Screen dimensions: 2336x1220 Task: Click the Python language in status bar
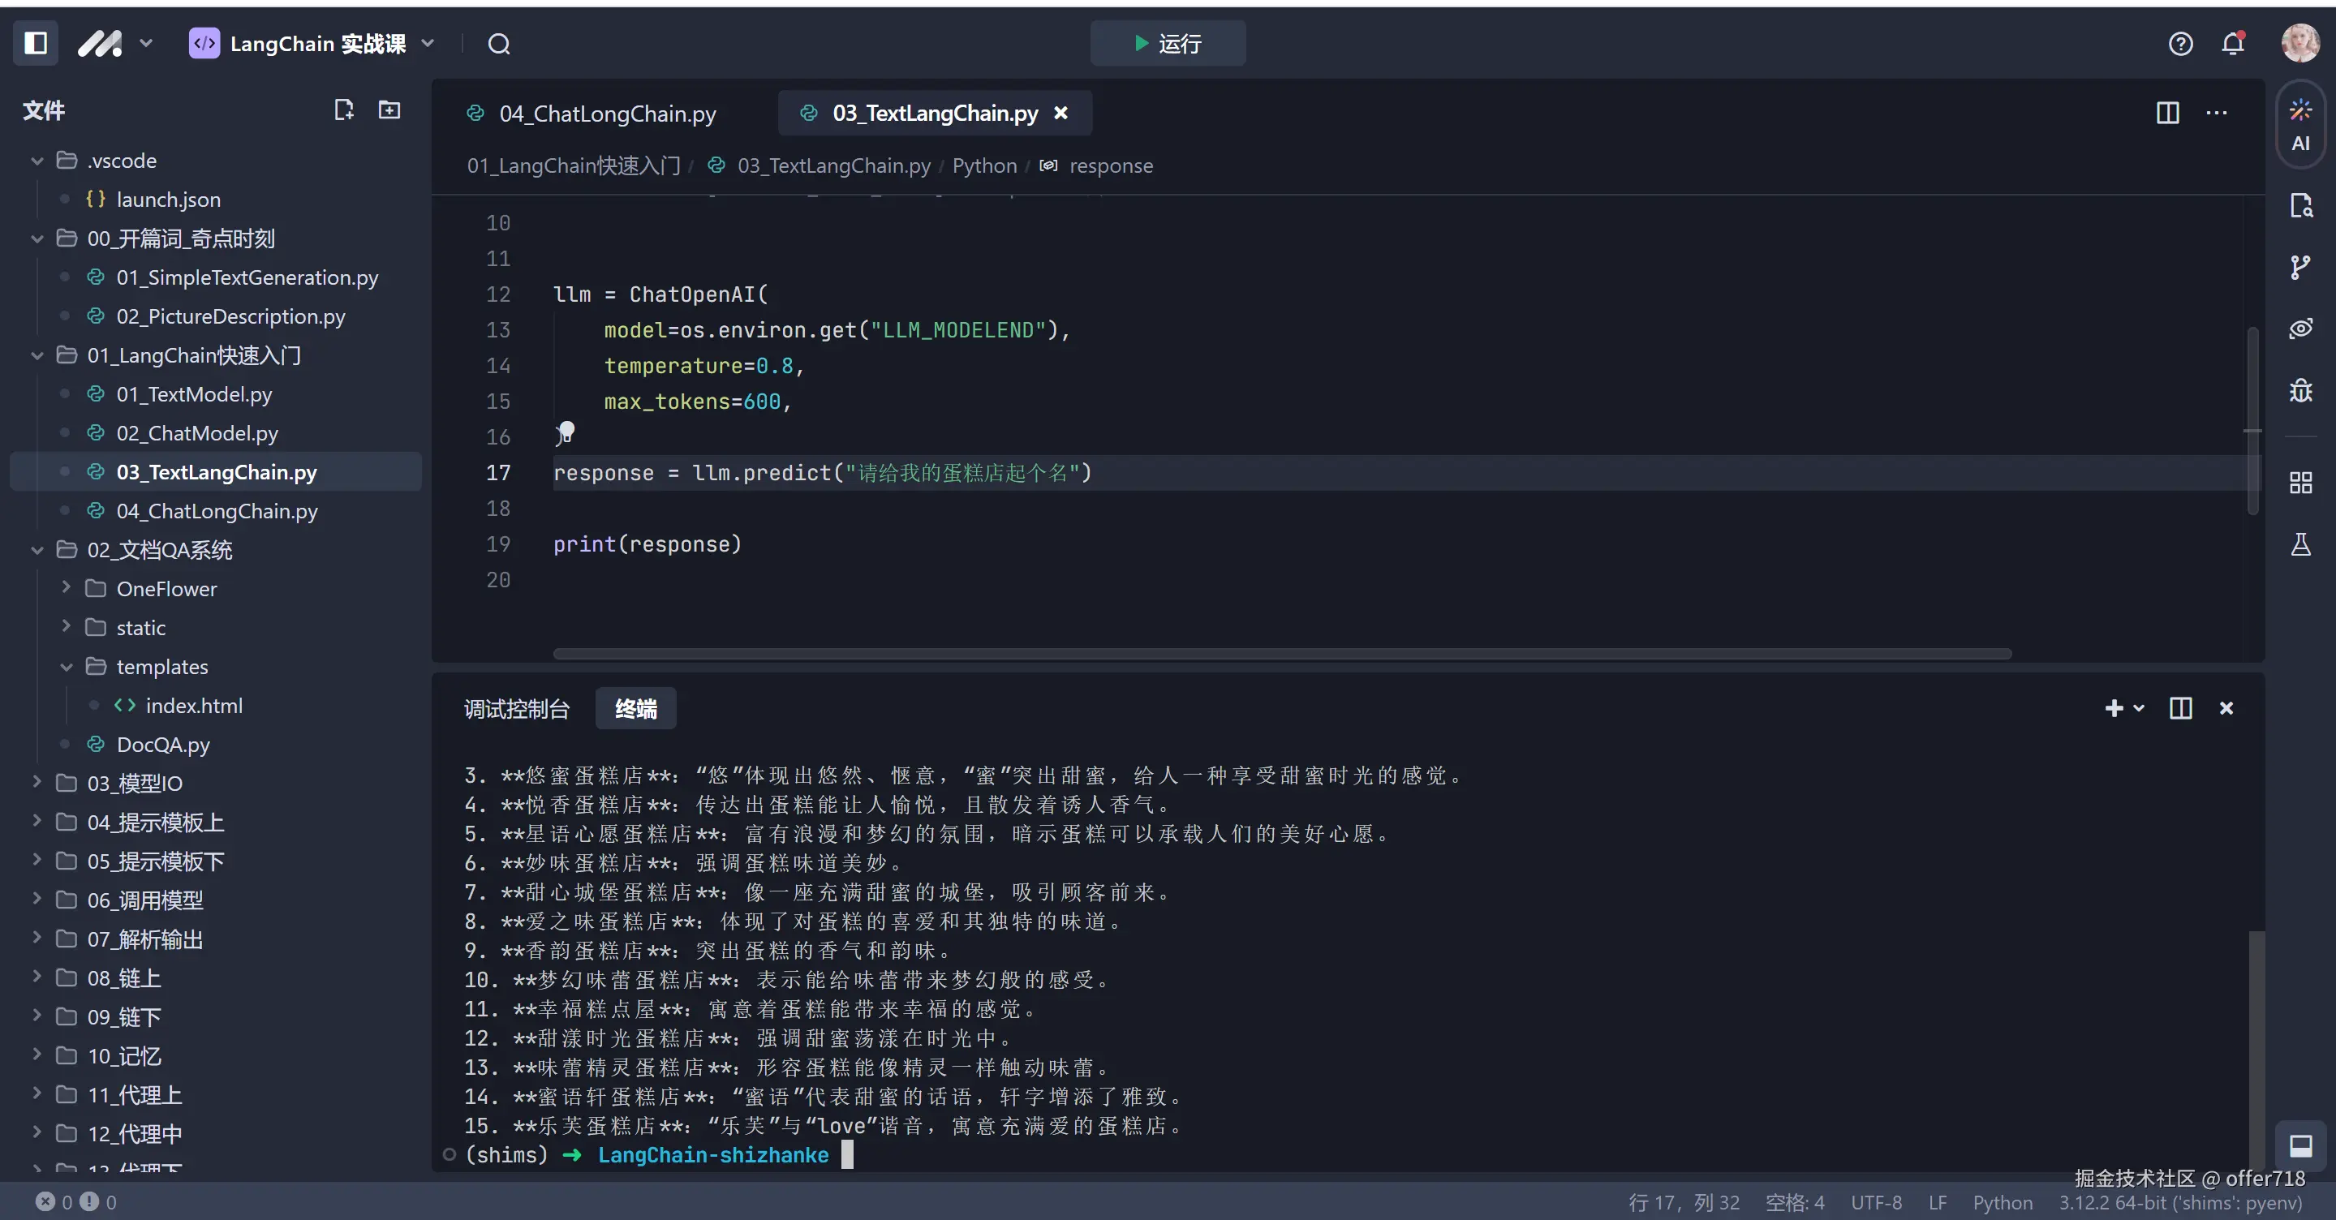click(2002, 1202)
